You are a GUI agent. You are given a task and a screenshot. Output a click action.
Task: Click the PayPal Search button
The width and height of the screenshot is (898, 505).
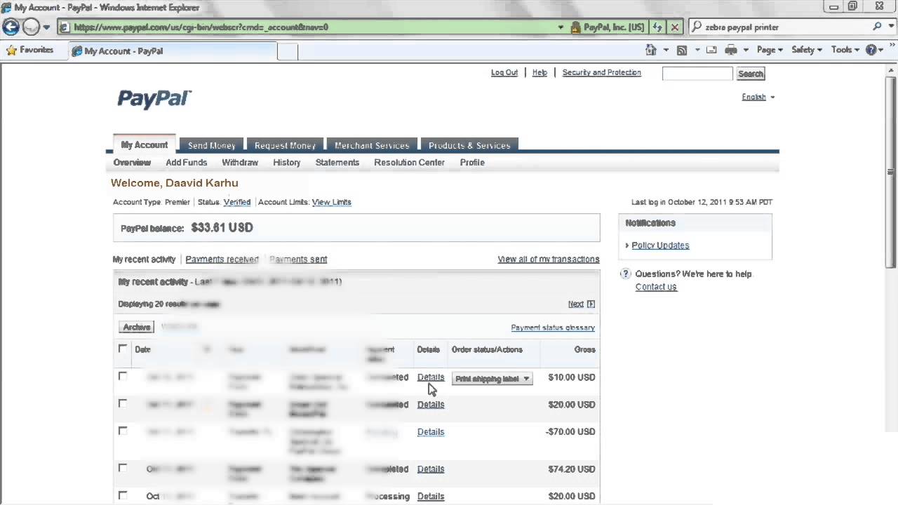[x=750, y=74]
